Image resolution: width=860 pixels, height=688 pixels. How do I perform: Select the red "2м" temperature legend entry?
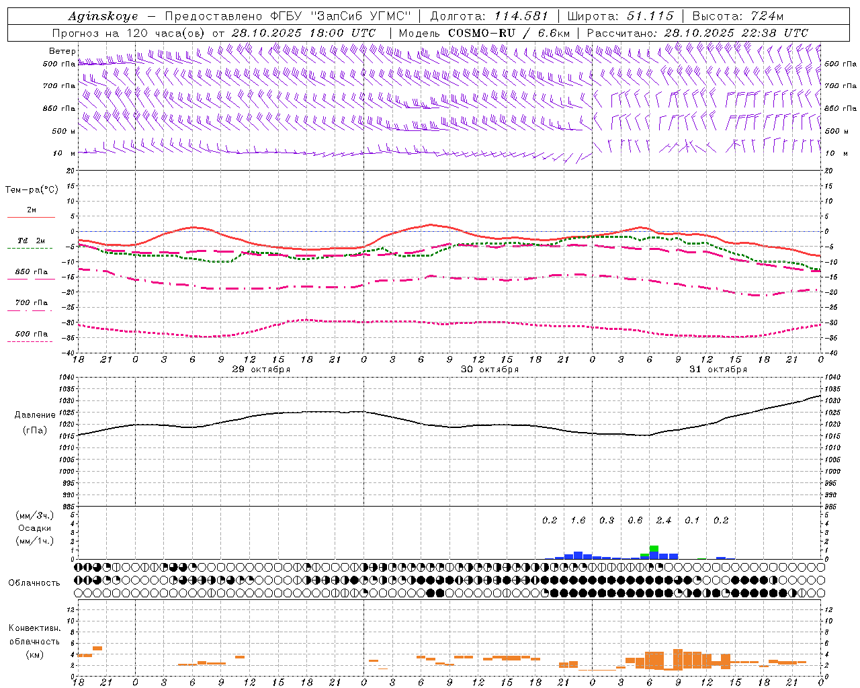coord(32,210)
